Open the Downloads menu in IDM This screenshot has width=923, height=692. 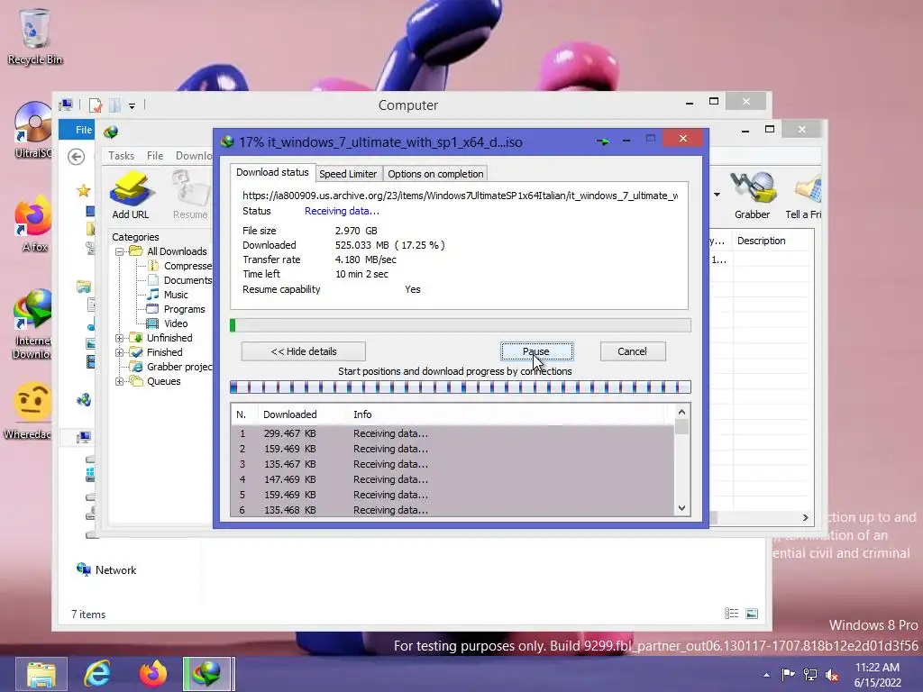(194, 155)
